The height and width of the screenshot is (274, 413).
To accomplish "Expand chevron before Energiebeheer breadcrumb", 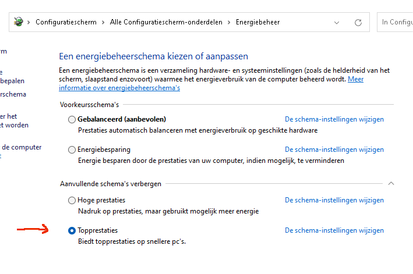I will 229,22.
